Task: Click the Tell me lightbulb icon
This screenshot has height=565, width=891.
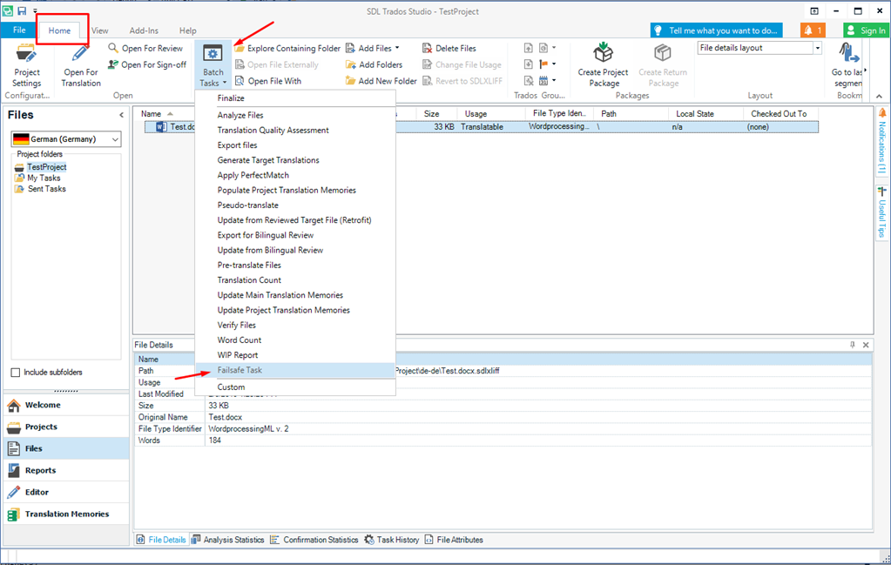Action: (x=658, y=30)
